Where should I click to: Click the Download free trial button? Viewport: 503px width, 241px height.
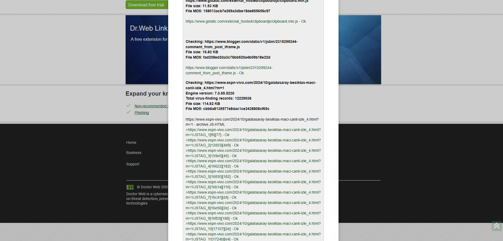(x=147, y=5)
